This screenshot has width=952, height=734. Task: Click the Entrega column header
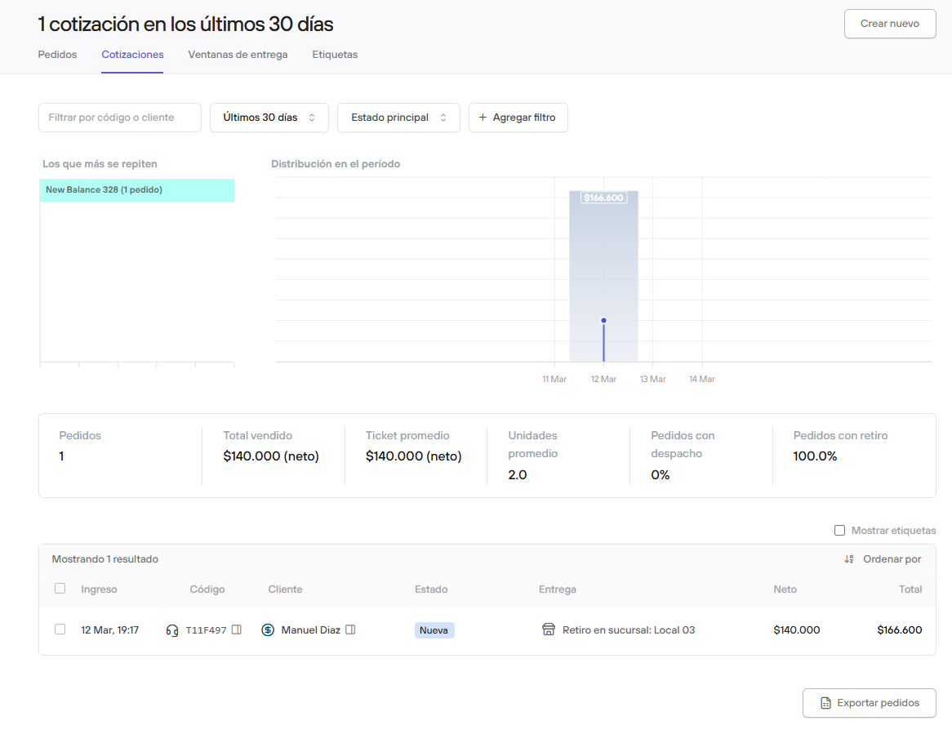558,589
